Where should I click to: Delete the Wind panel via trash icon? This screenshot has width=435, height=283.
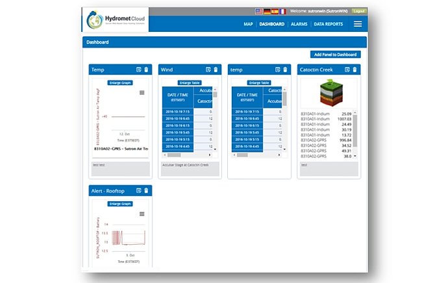coord(216,69)
